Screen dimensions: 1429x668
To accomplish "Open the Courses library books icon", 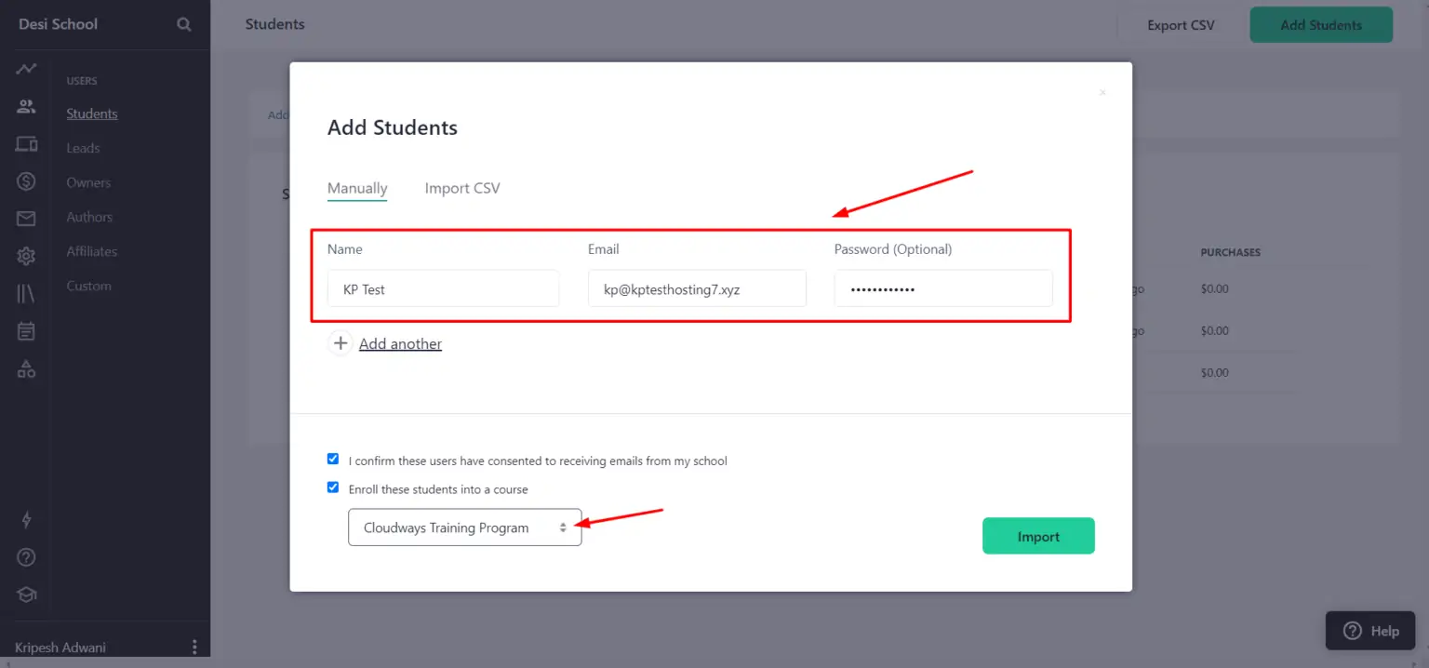I will click(26, 294).
